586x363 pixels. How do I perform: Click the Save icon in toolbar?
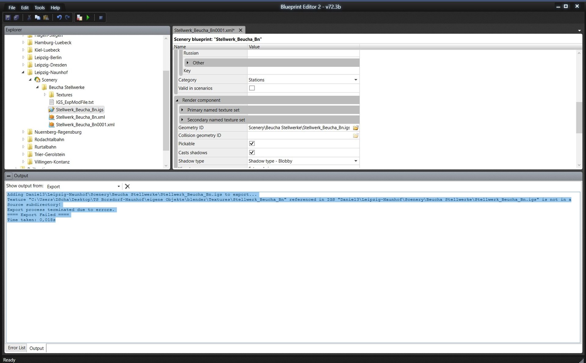click(8, 18)
